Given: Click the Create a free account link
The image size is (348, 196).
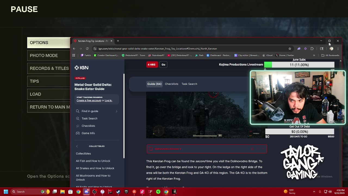Looking at the screenshot, I should click(89, 100).
